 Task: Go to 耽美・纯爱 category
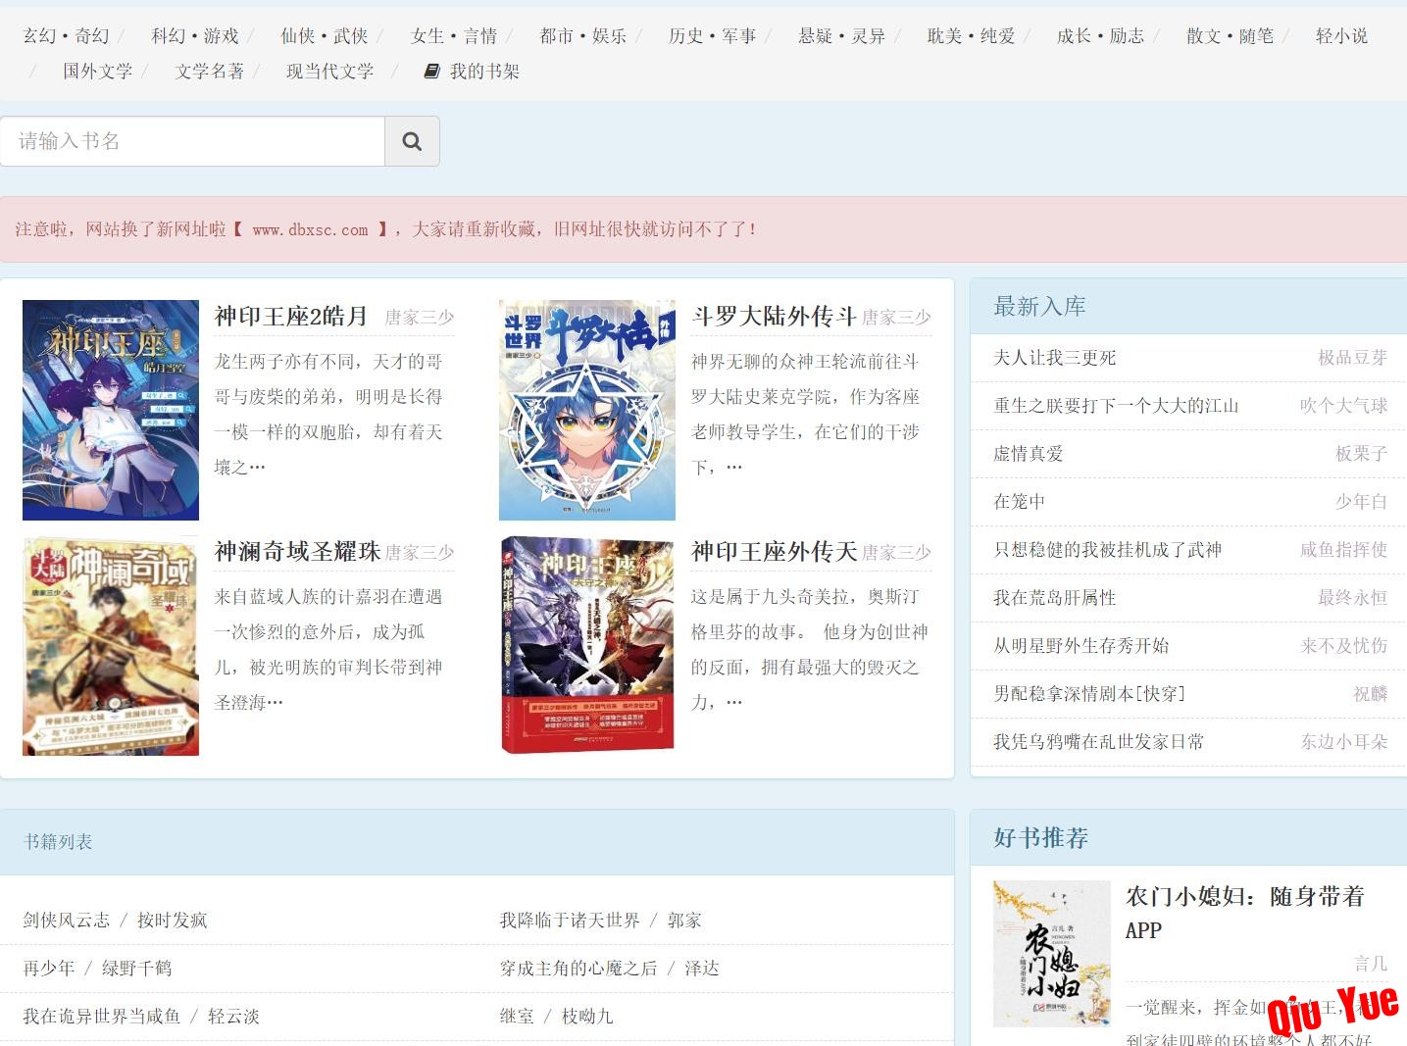[972, 36]
